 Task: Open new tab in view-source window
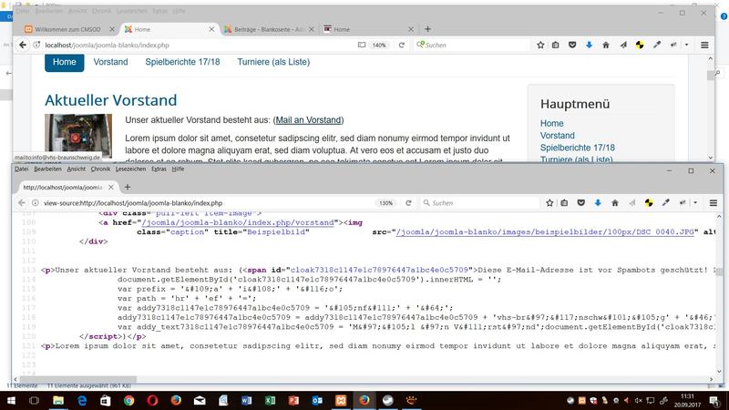coord(128,188)
